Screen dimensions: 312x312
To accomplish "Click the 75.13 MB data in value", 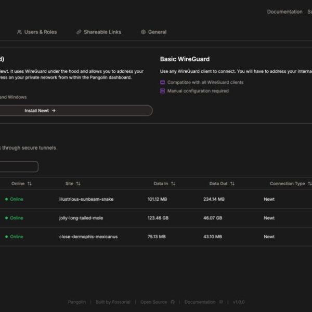I will pyautogui.click(x=157, y=237).
